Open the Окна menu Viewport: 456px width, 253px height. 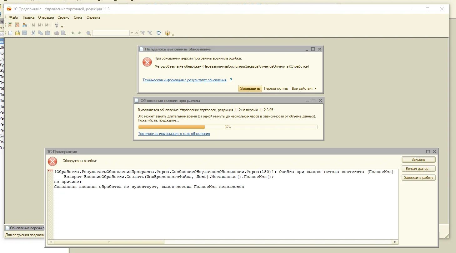coord(78,17)
